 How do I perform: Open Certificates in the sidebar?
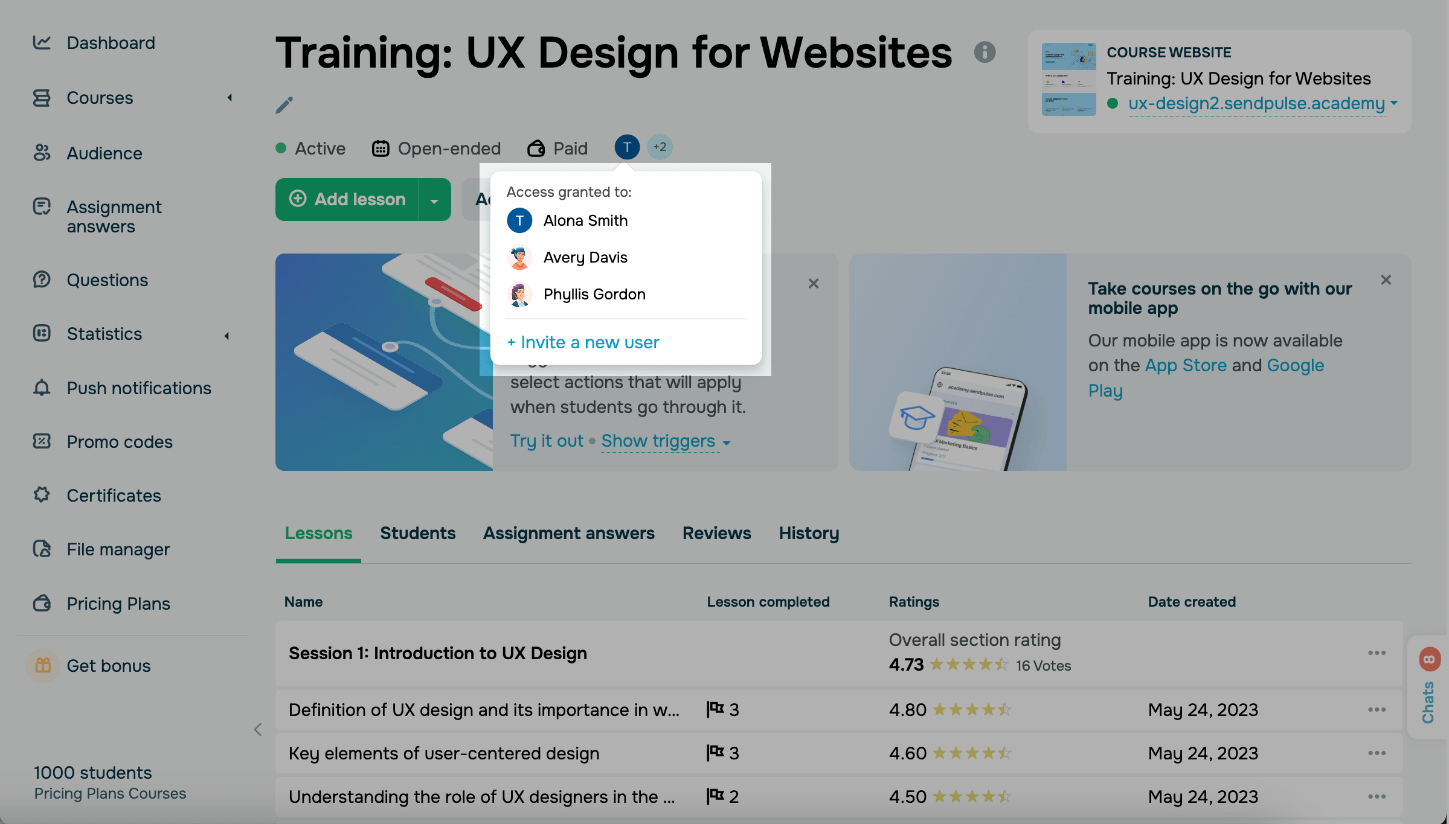[114, 496]
